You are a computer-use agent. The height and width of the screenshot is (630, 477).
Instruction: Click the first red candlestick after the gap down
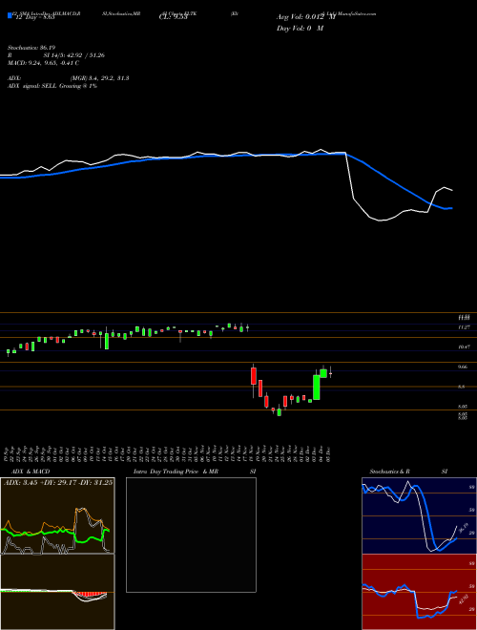point(254,376)
